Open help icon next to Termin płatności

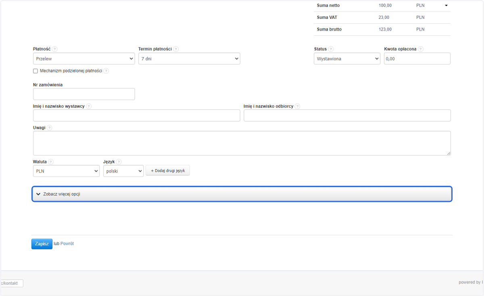(x=176, y=49)
